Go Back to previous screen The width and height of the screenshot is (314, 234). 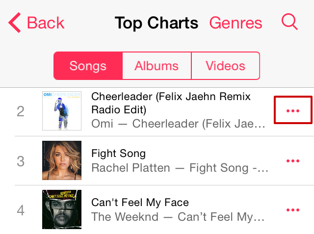tap(45, 23)
